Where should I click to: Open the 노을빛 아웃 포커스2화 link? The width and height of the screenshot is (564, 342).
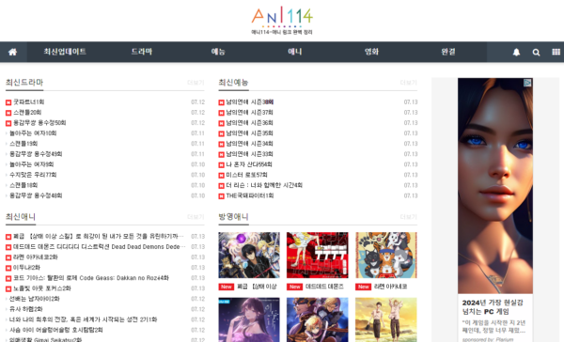click(42, 288)
